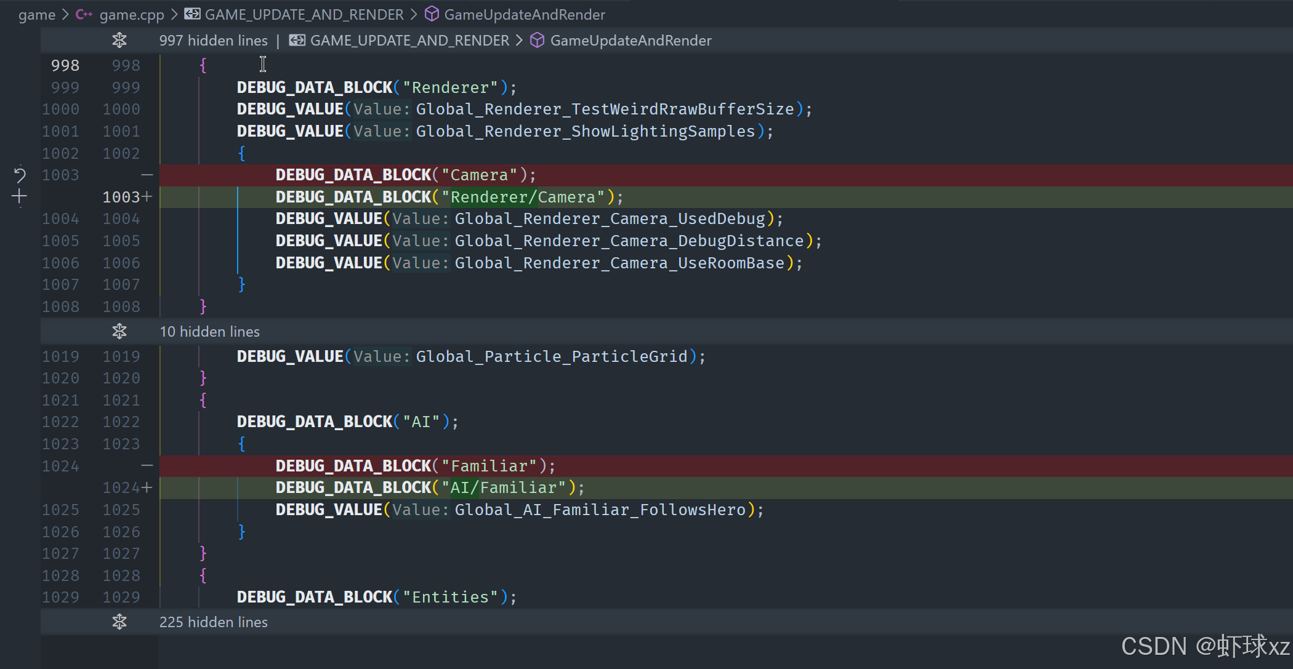Select GameUpdateAndRender in the top breadcrumb

[x=525, y=15]
